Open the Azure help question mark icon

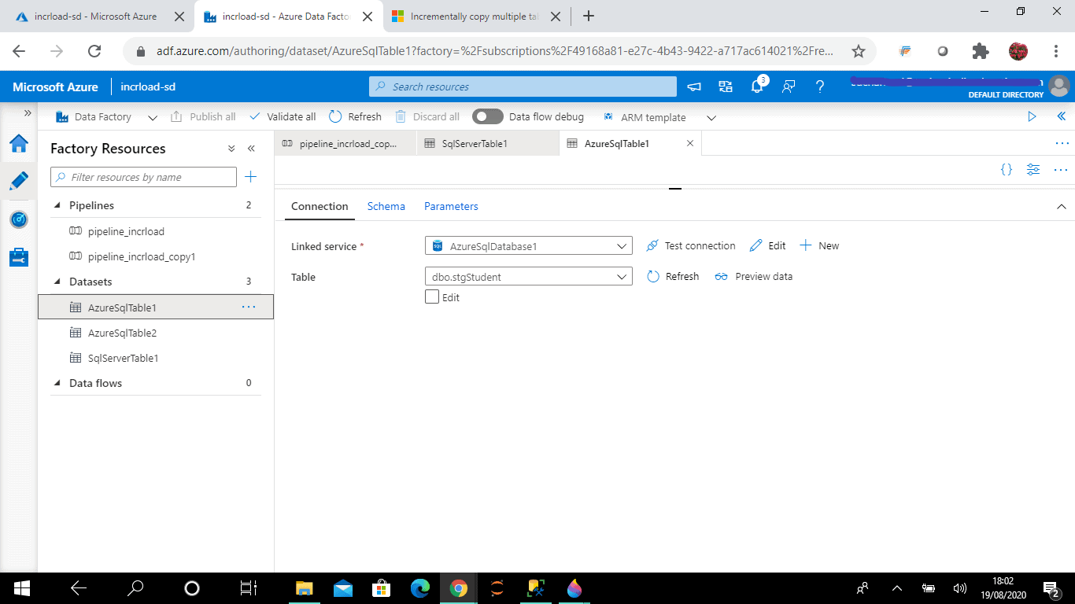[x=820, y=87]
